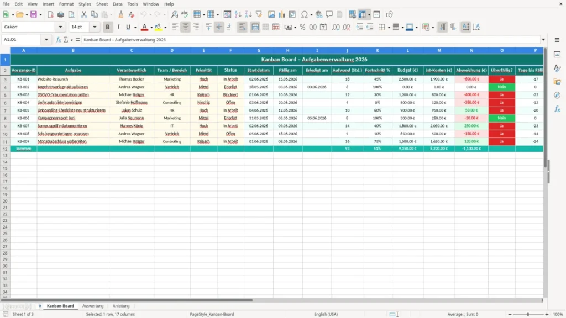Click the AutoFilter funnel icon

(259, 14)
